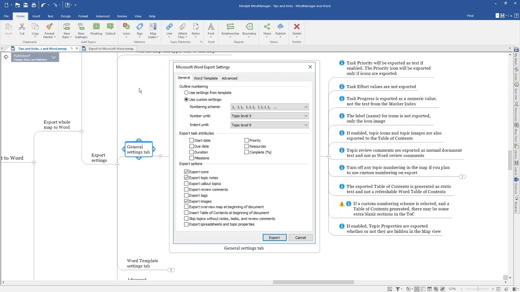
Task: Click the Print icon in quick access toolbar
Action: 34,5
